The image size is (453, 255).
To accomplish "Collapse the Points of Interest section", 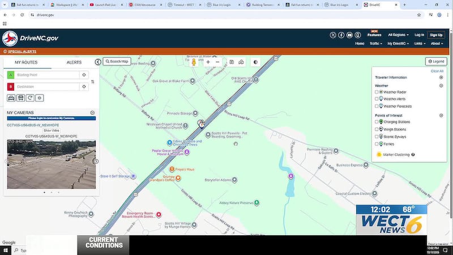I will pyautogui.click(x=441, y=116).
